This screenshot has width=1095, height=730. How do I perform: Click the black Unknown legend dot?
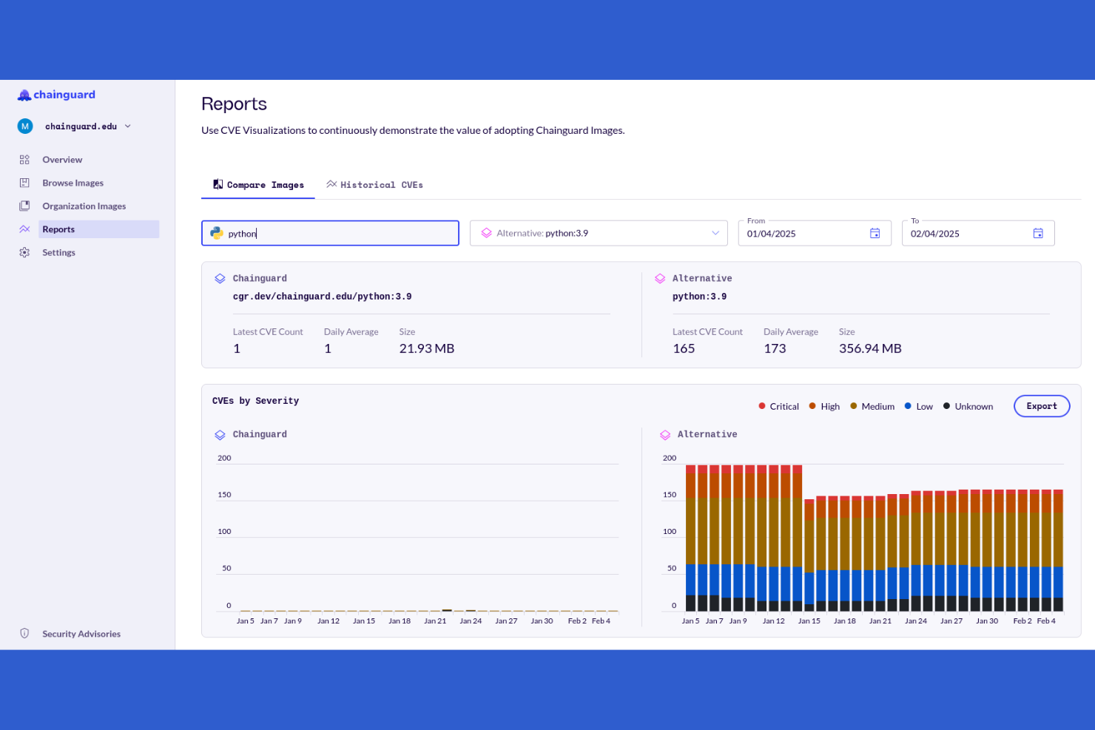[946, 406]
